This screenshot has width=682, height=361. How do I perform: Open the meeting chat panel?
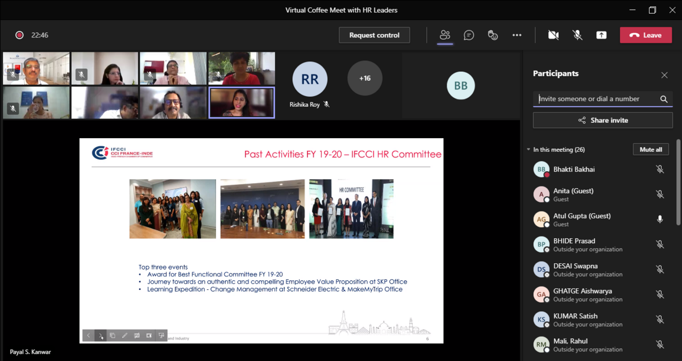point(469,35)
